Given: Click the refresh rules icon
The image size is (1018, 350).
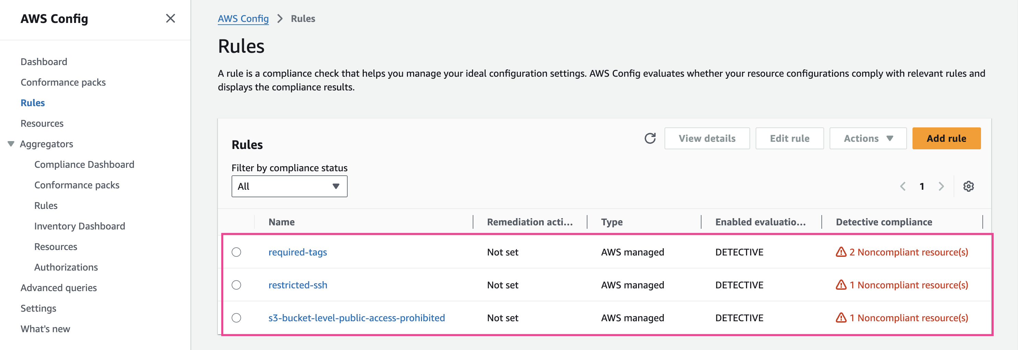Looking at the screenshot, I should tap(650, 138).
